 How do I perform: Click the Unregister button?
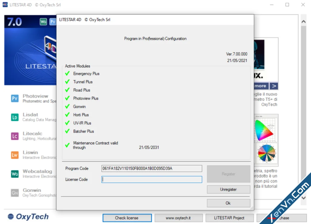tap(228, 189)
